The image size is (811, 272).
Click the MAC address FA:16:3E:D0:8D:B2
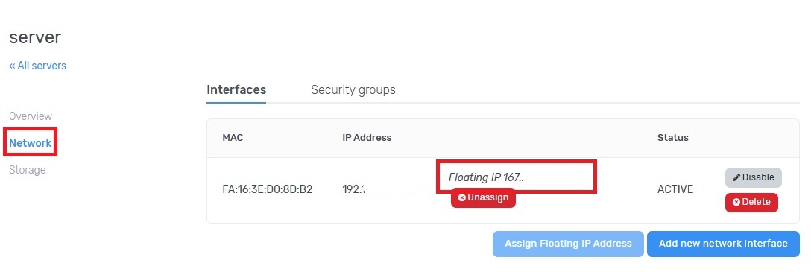pos(268,189)
